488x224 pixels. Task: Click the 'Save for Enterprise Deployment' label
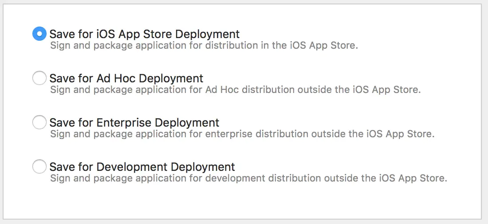click(x=134, y=123)
